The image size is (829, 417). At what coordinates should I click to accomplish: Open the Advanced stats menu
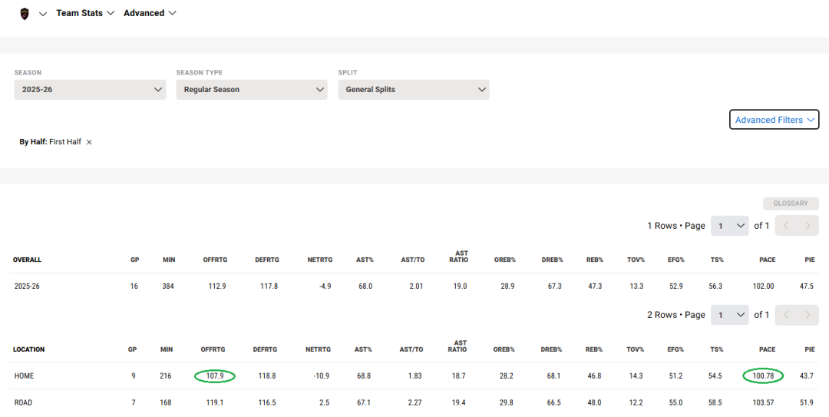tap(150, 13)
